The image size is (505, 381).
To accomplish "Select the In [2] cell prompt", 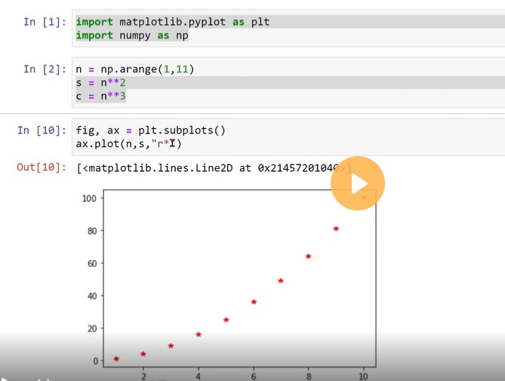I will click(x=40, y=69).
